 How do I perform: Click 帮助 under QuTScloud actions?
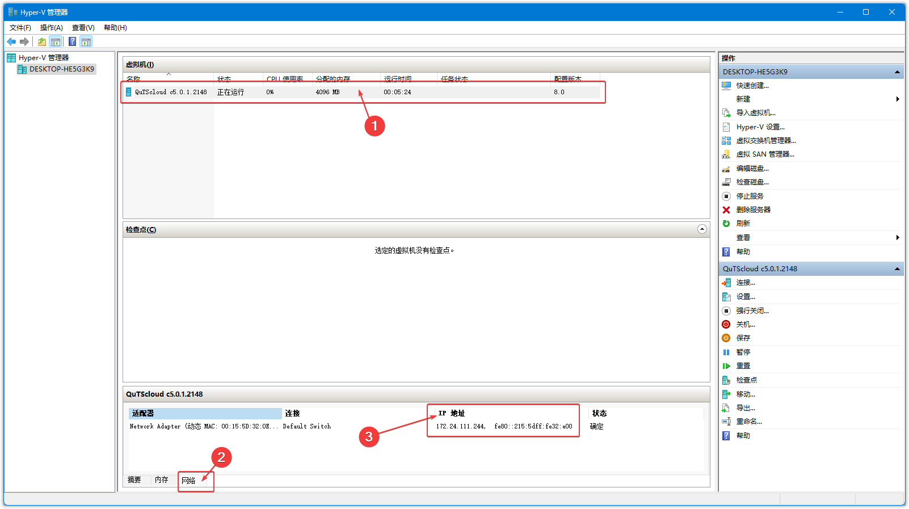click(743, 436)
